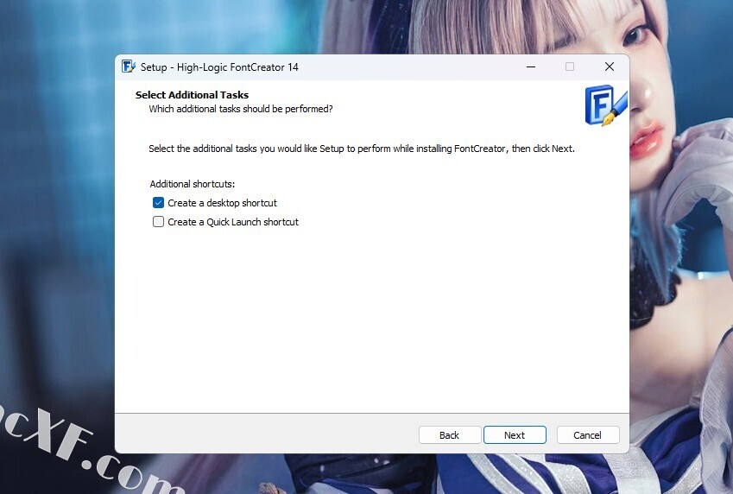Proceed by clicking the Next button
Viewport: 733px width, 494px height.
pyautogui.click(x=515, y=435)
